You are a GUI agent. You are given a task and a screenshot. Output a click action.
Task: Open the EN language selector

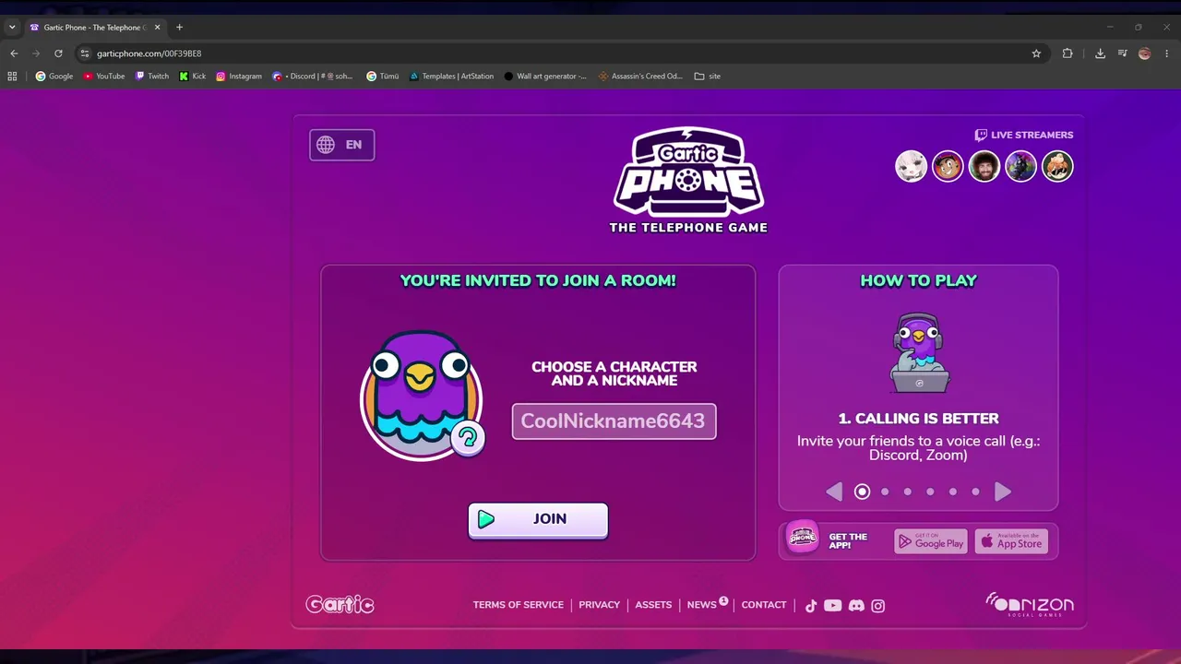coord(341,145)
